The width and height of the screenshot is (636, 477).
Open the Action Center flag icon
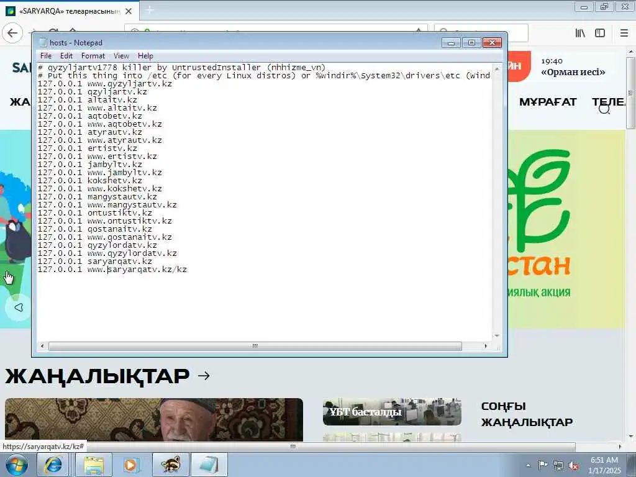(543, 465)
